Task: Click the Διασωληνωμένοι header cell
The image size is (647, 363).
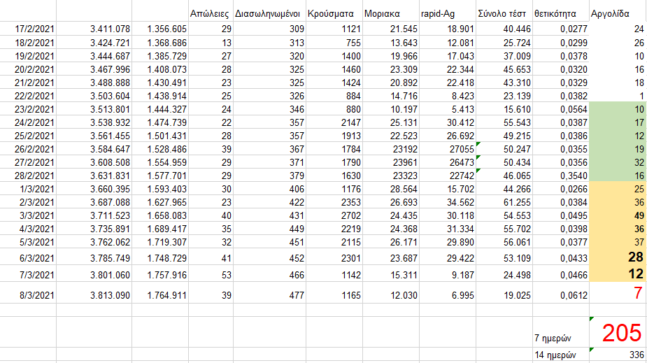Action: [269, 13]
